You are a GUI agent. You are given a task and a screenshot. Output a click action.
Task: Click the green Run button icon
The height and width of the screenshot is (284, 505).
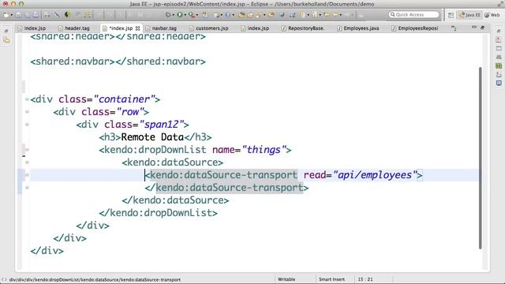[x=179, y=15]
